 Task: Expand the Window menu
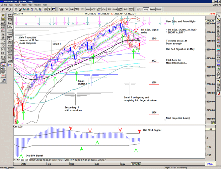coord(38,5)
